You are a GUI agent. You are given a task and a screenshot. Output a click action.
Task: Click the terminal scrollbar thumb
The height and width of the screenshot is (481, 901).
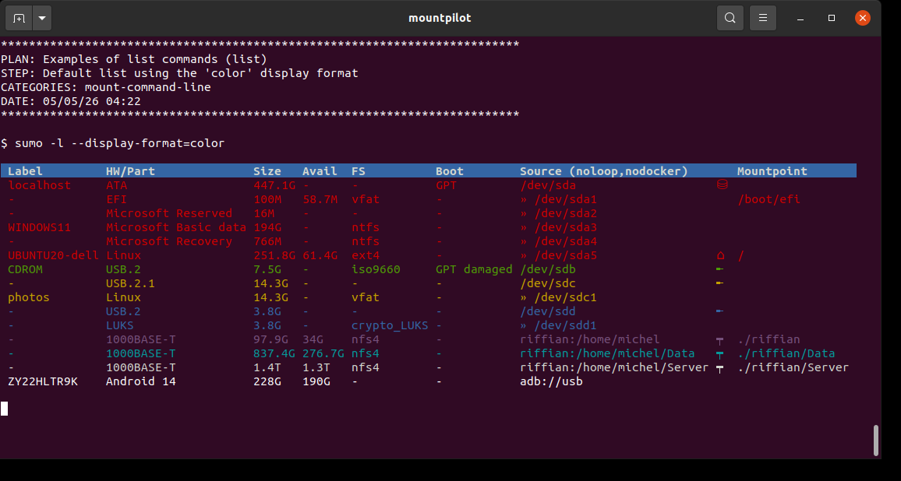876,441
